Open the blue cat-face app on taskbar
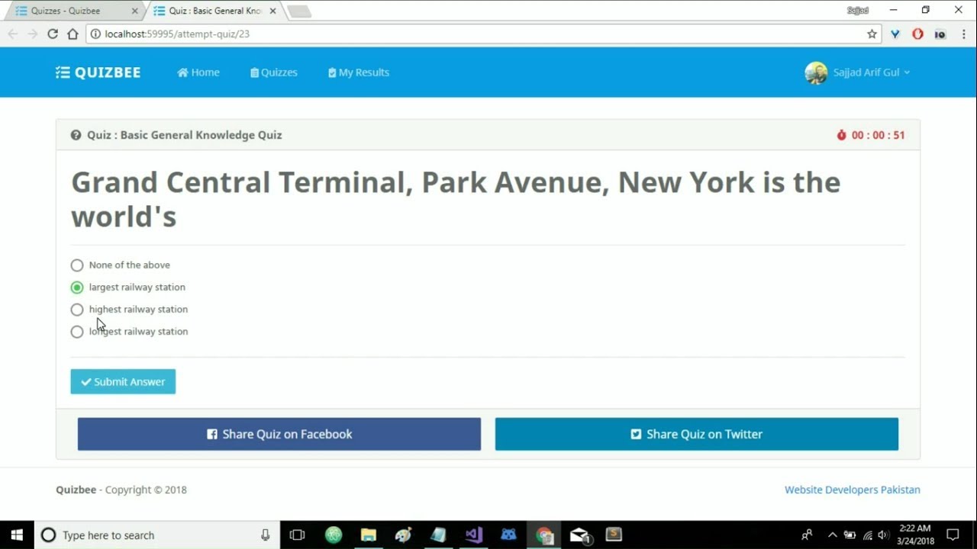 tap(509, 535)
